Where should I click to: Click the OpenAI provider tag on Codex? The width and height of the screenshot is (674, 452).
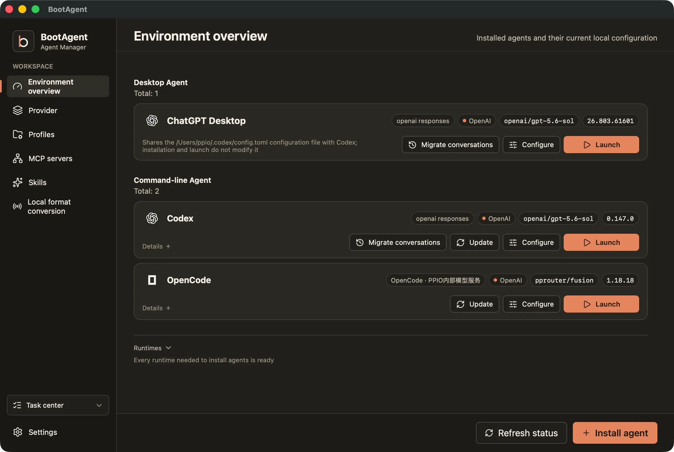tap(496, 219)
